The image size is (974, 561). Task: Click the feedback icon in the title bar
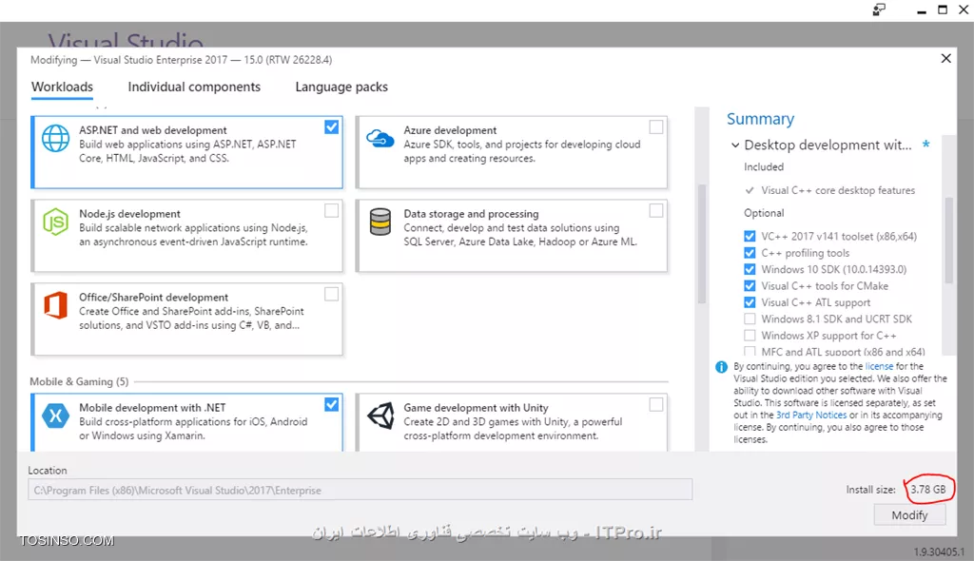pyautogui.click(x=879, y=10)
